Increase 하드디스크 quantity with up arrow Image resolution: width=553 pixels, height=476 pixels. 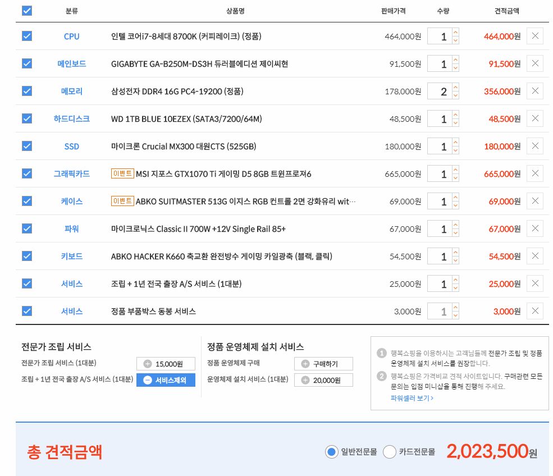click(455, 115)
